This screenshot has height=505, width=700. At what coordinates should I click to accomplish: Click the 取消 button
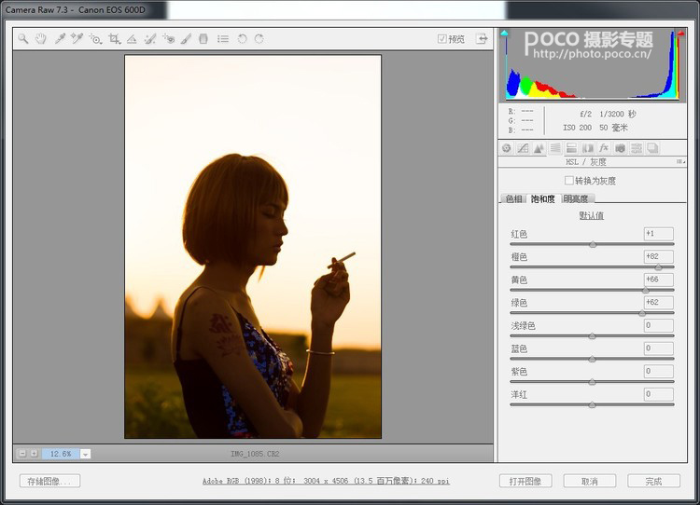[x=590, y=481]
